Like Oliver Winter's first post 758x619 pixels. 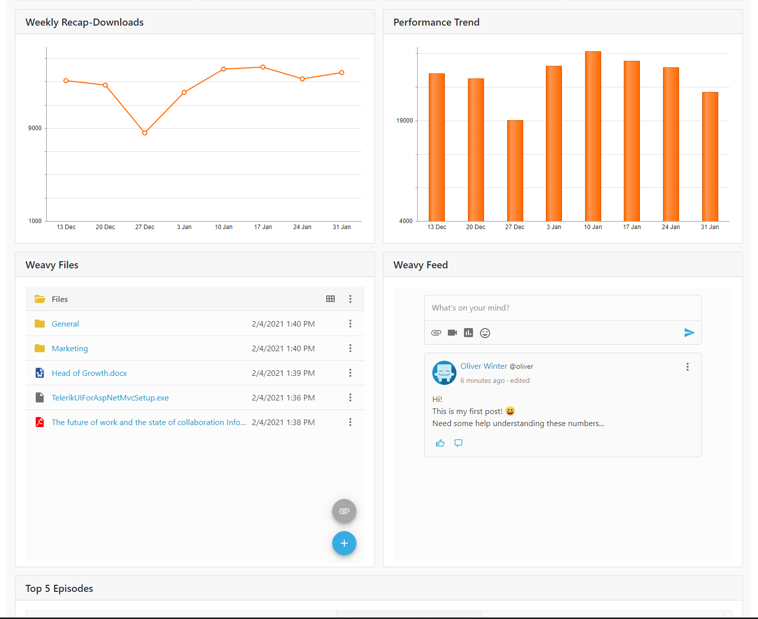pos(440,443)
